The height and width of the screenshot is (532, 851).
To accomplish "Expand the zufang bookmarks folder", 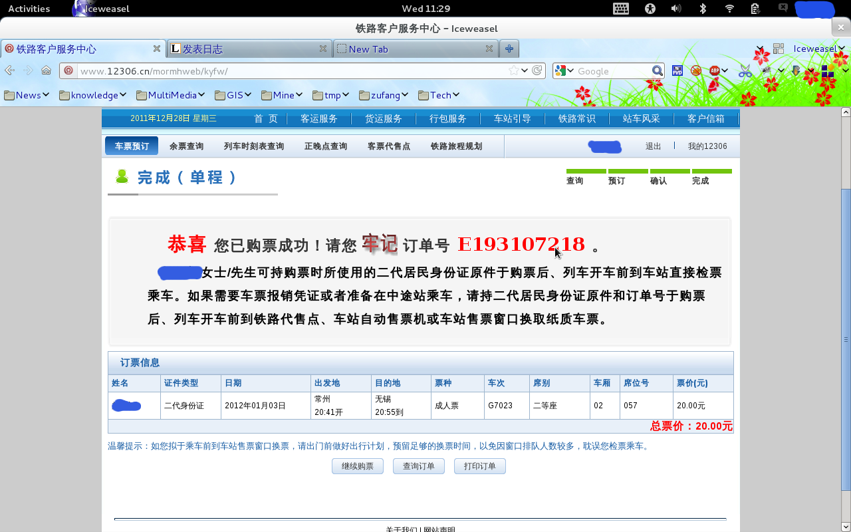I will pyautogui.click(x=383, y=95).
